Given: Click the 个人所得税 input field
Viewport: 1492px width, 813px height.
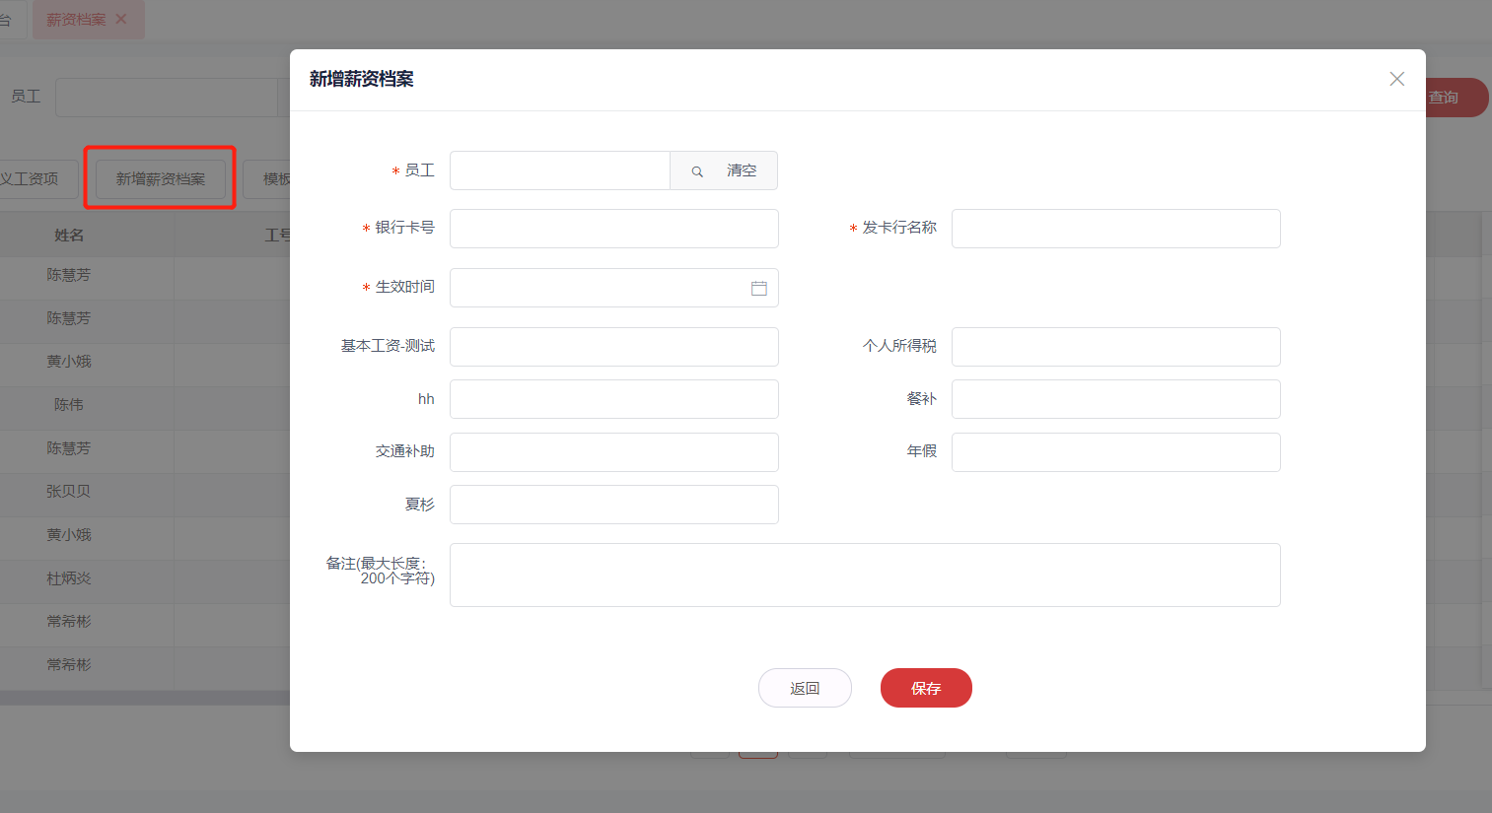Looking at the screenshot, I should pos(1115,347).
